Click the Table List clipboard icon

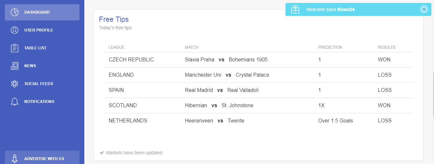pyautogui.click(x=14, y=48)
